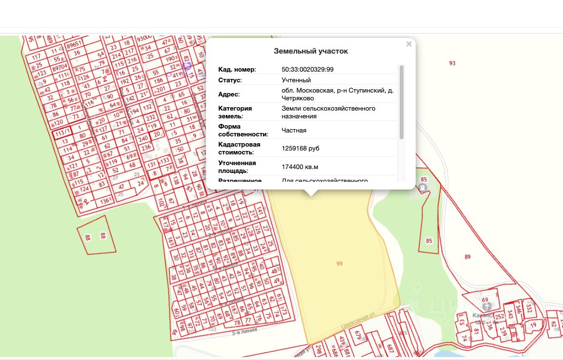Click the cadastral number 50:33:0020329:99
This screenshot has height=360, width=563.
[x=307, y=70]
